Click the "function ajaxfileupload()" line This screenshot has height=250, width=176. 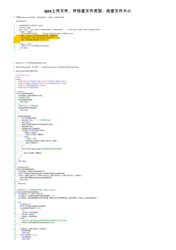click(25, 93)
